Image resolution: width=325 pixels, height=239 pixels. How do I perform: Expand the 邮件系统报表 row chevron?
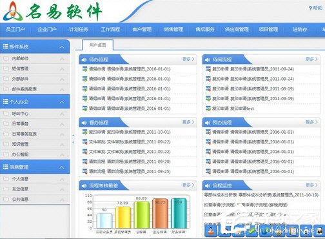62,89
